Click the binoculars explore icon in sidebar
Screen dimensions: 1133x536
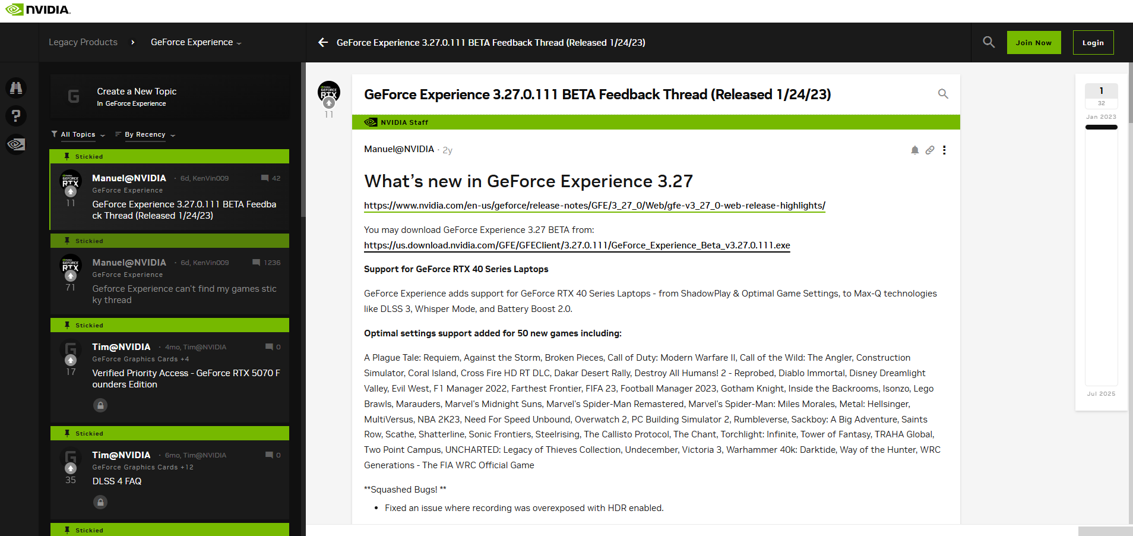click(x=16, y=88)
